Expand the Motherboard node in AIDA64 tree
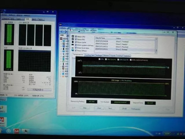The image size is (185, 139). pos(61,44)
